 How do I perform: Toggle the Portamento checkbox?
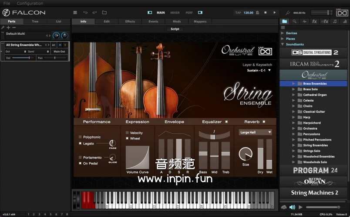(x=80, y=158)
